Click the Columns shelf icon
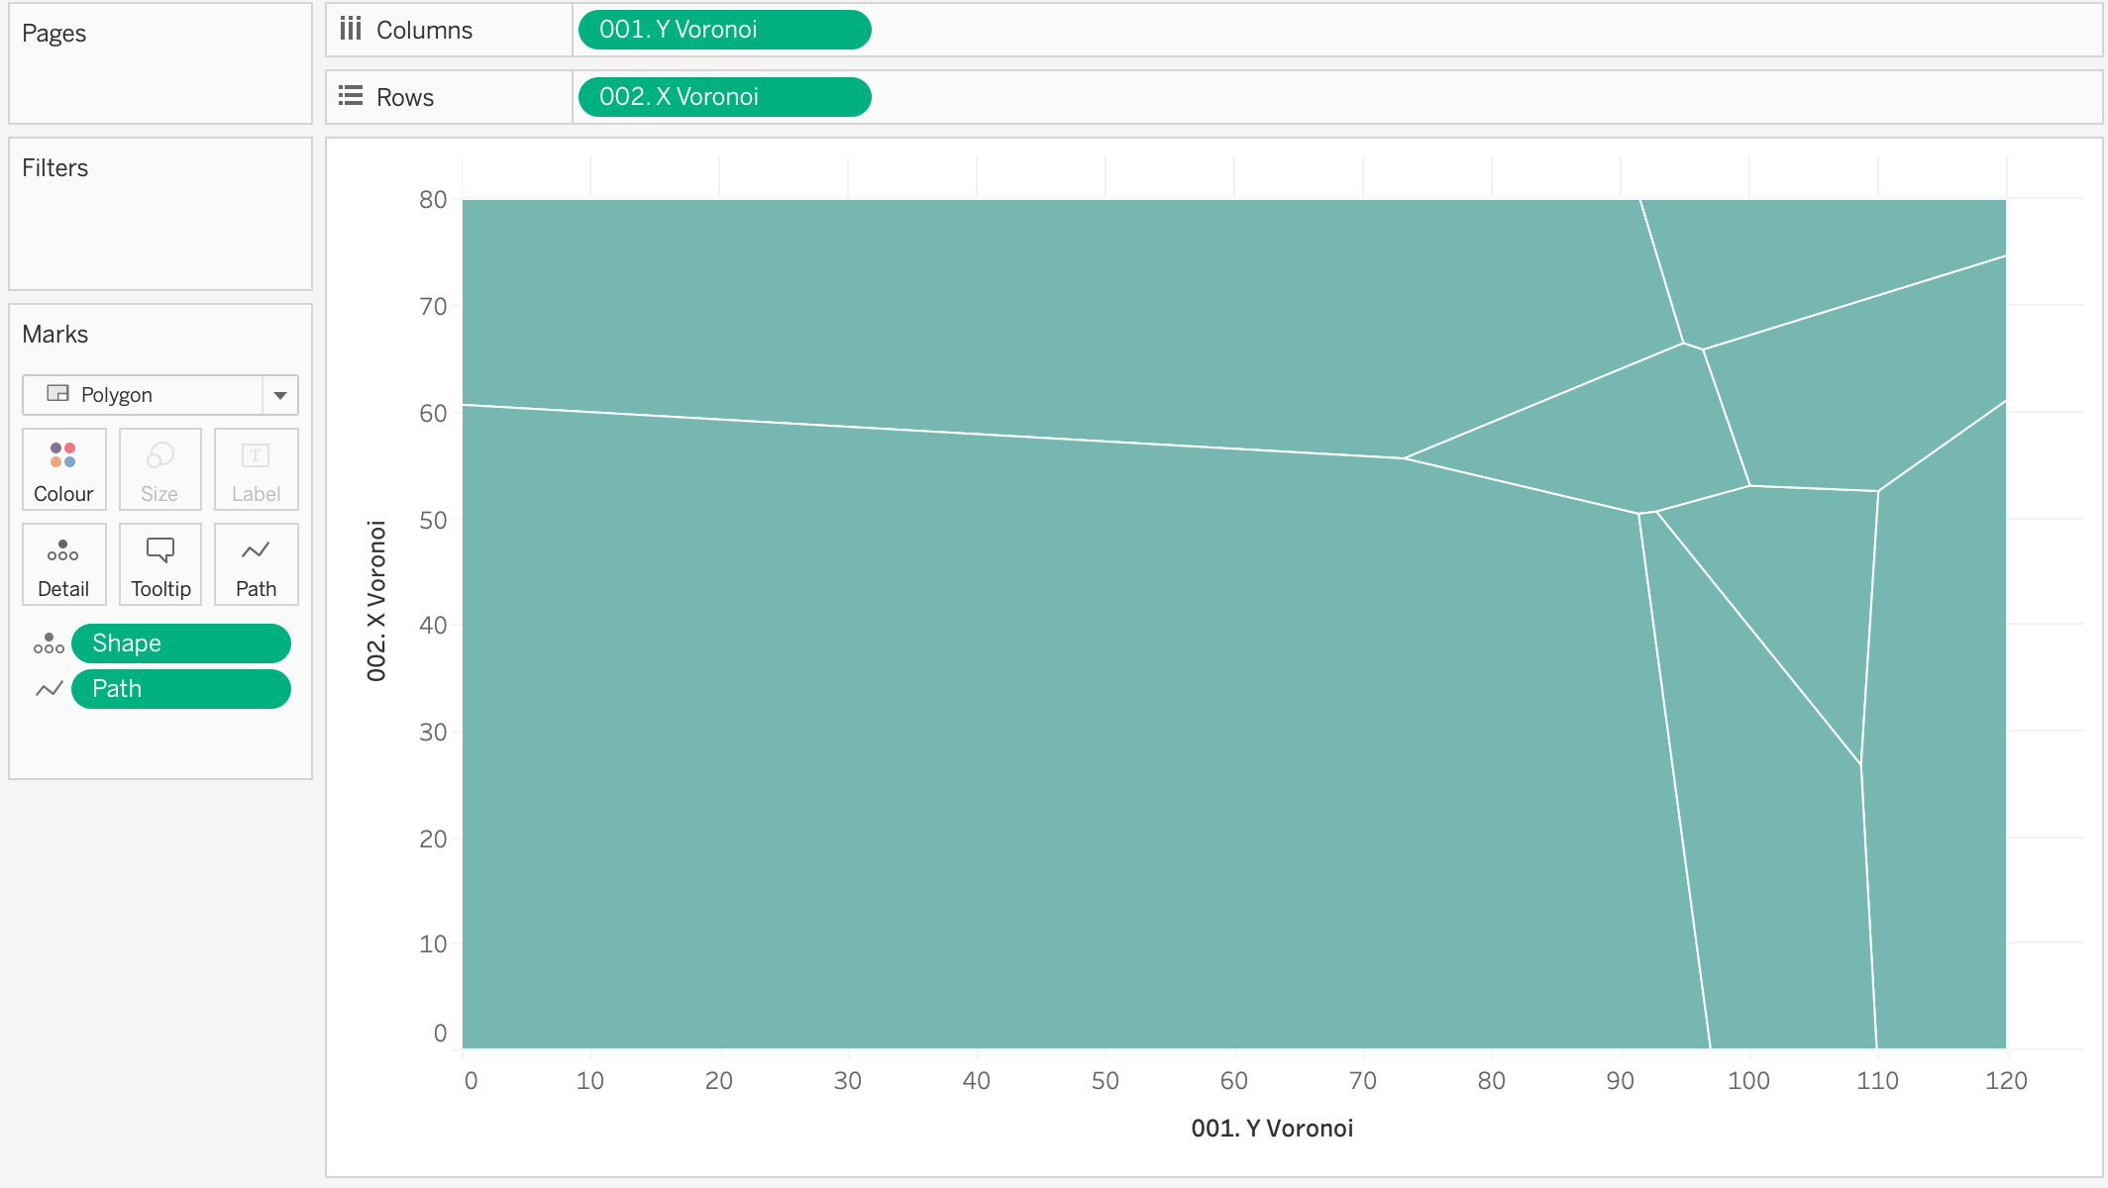The image size is (2108, 1188). [351, 29]
